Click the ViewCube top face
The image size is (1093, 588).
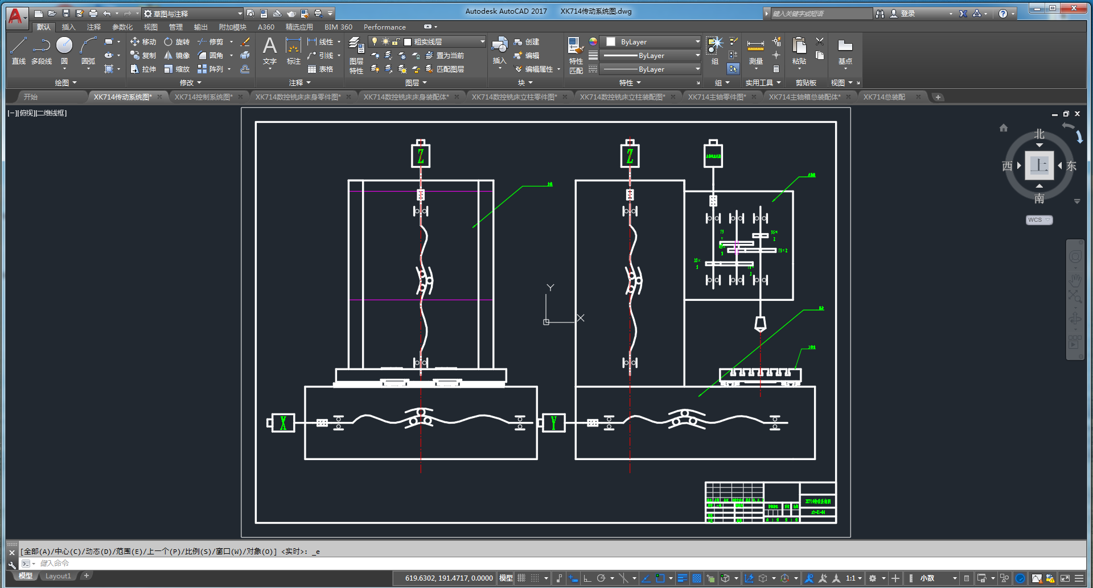pos(1039,165)
